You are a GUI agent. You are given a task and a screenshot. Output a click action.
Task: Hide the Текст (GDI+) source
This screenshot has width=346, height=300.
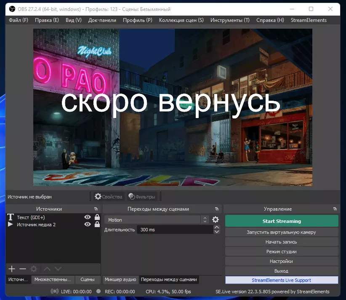(x=88, y=217)
